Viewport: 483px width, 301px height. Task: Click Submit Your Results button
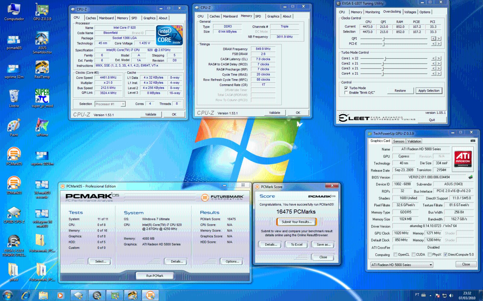coord(296,222)
